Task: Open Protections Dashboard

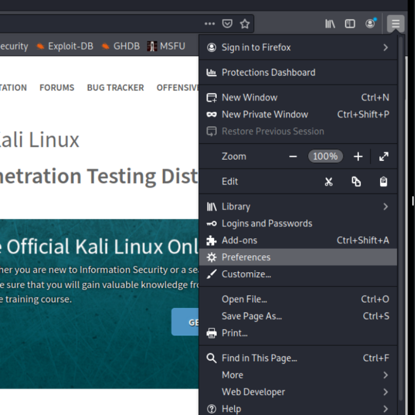Action: tap(298, 72)
